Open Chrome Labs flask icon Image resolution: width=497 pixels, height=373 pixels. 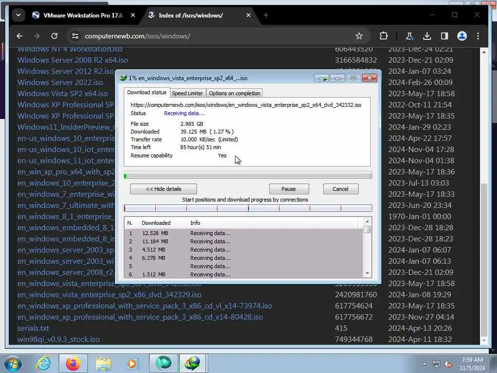point(409,36)
